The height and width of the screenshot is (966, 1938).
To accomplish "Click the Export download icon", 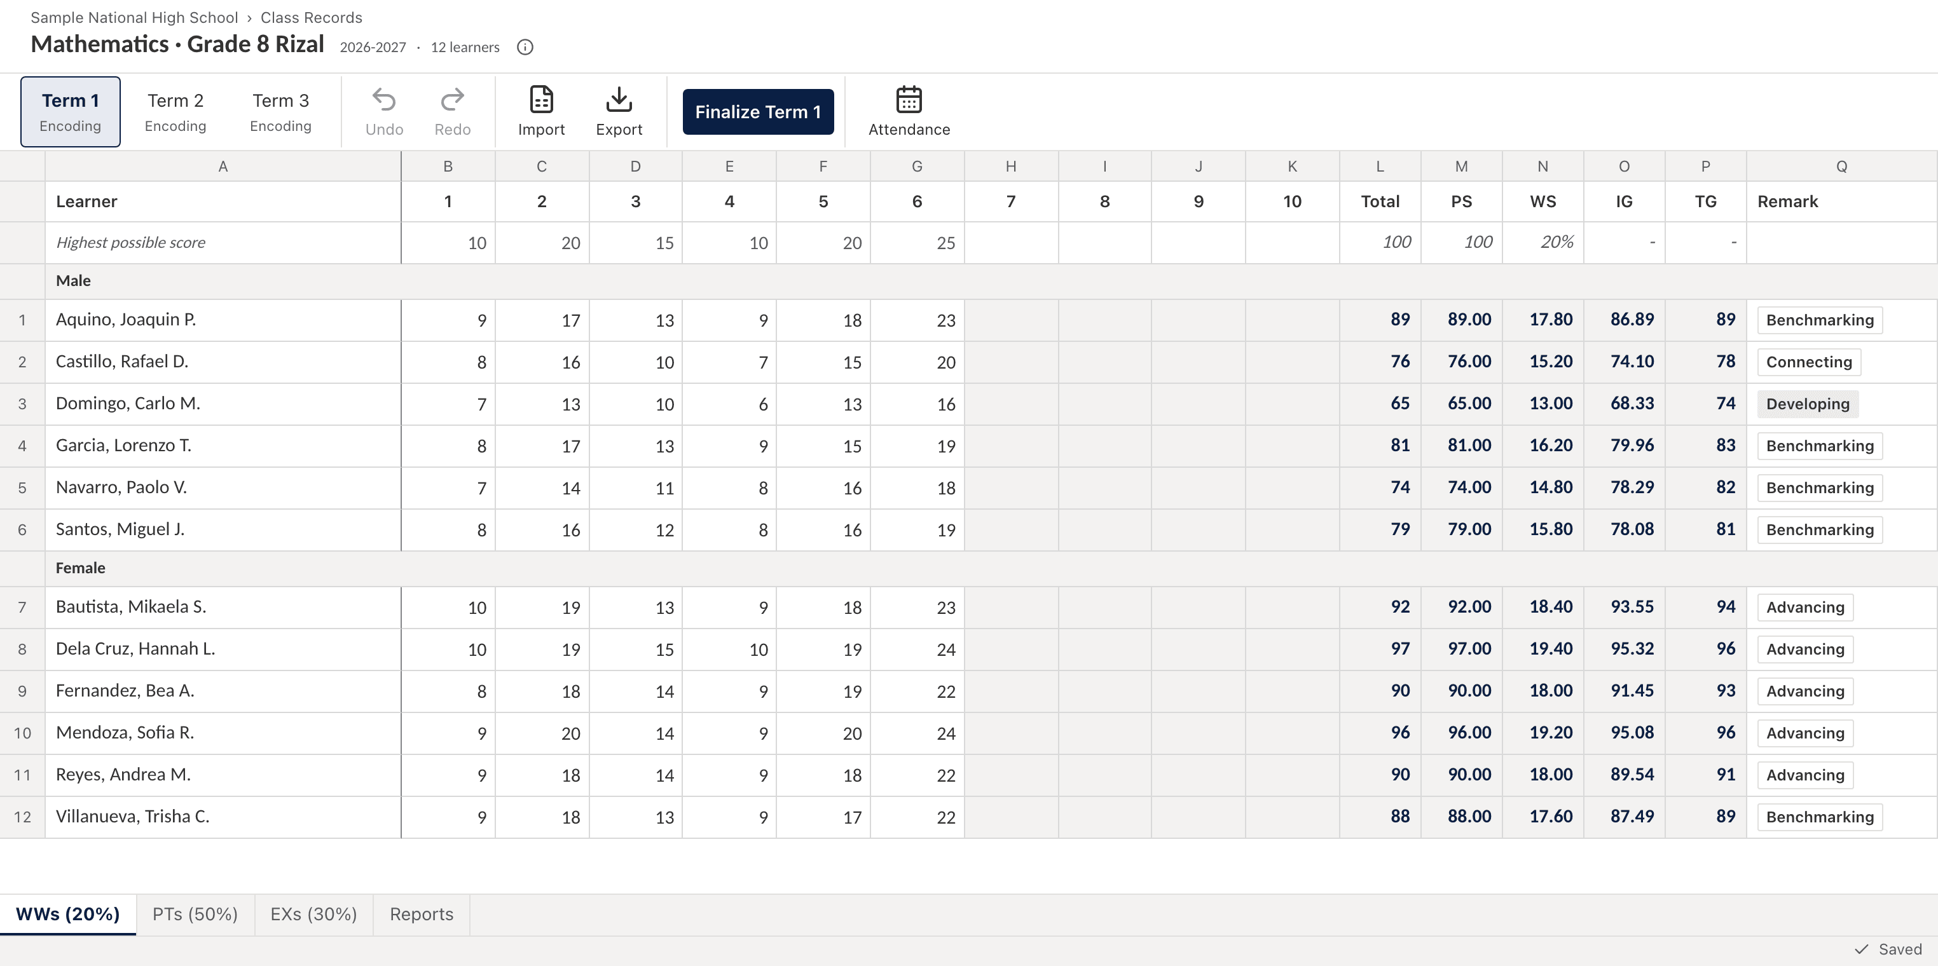I will pyautogui.click(x=619, y=99).
